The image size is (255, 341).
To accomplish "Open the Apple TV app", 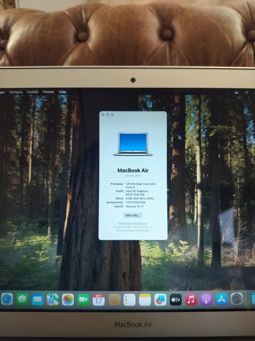I will 176,299.
